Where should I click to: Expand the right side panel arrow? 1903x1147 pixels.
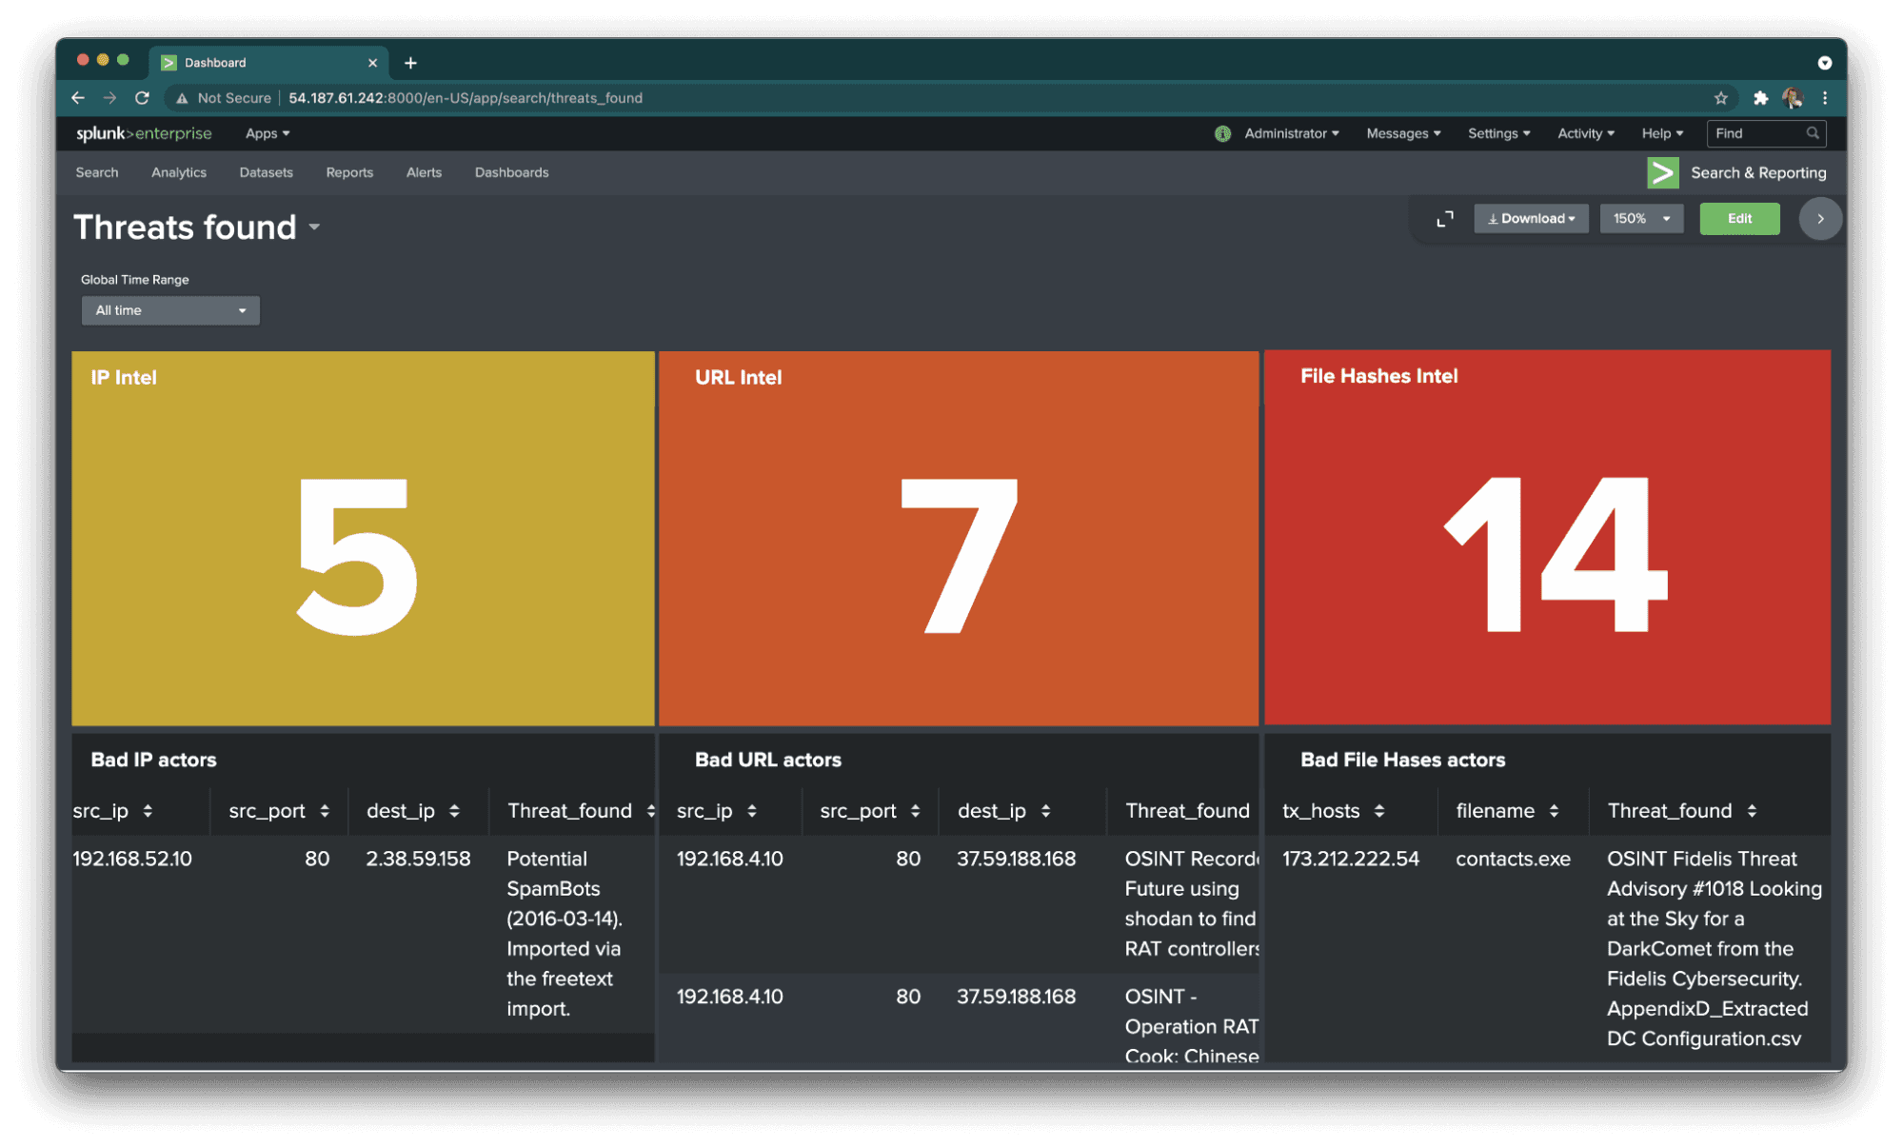click(1819, 219)
